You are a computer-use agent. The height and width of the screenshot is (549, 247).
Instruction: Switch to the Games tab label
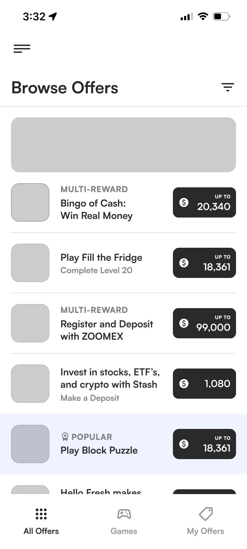click(x=124, y=531)
